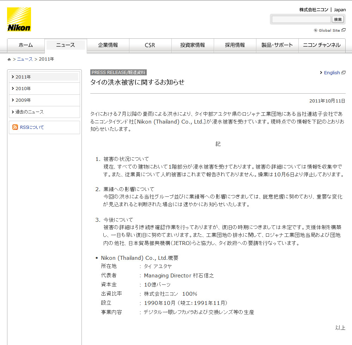The height and width of the screenshot is (345, 352).
Task: Open the 投資家情報 navigation tab
Action: pos(193,45)
